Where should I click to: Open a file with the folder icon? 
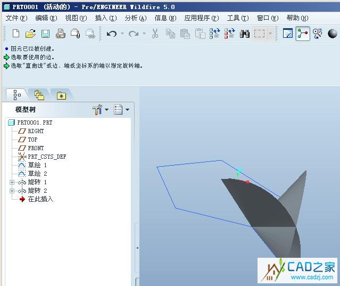[x=30, y=34]
